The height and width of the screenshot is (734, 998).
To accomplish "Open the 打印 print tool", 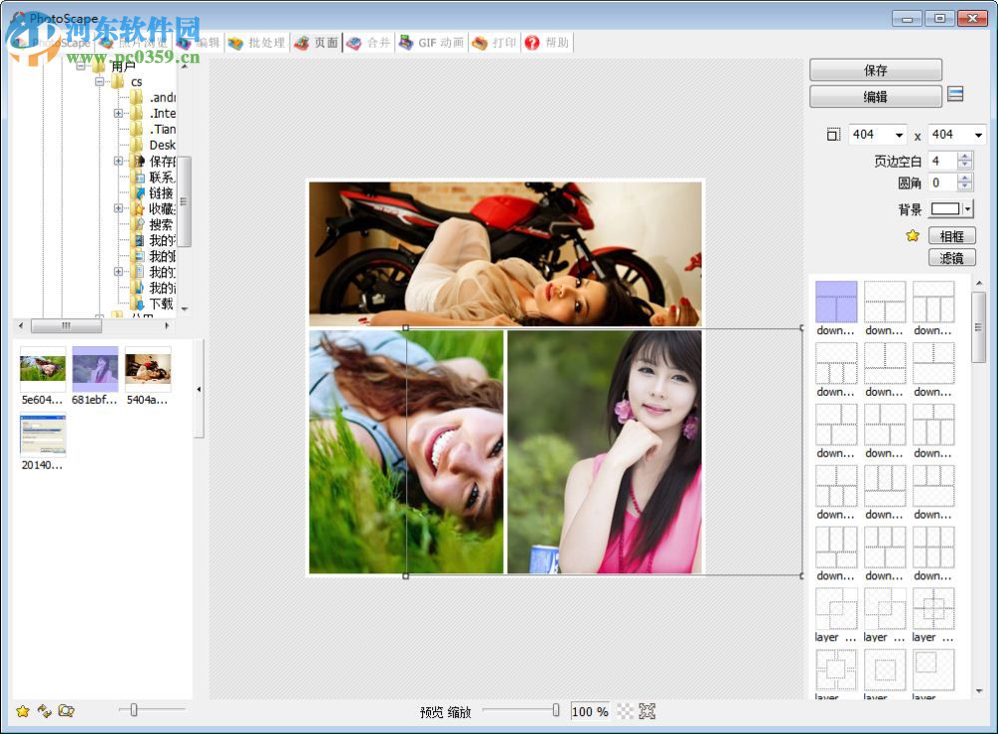I will pos(494,42).
